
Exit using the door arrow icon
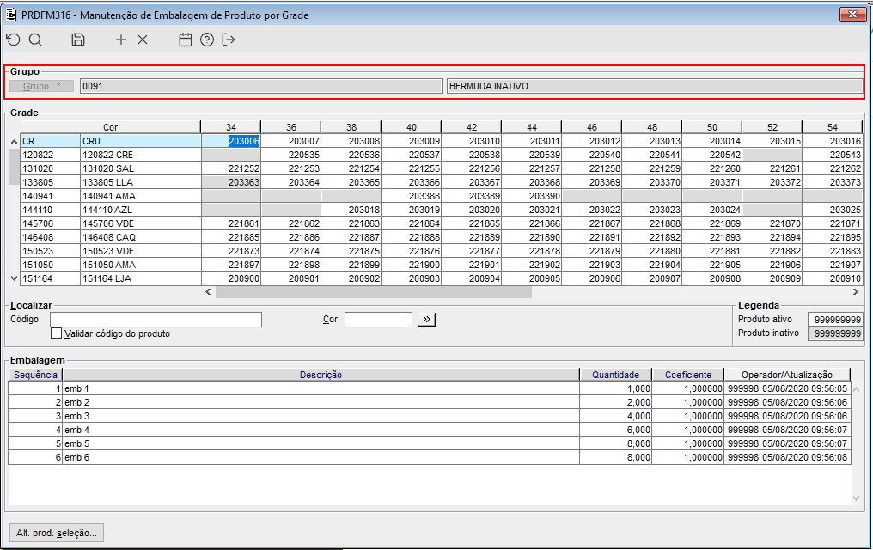tap(229, 40)
